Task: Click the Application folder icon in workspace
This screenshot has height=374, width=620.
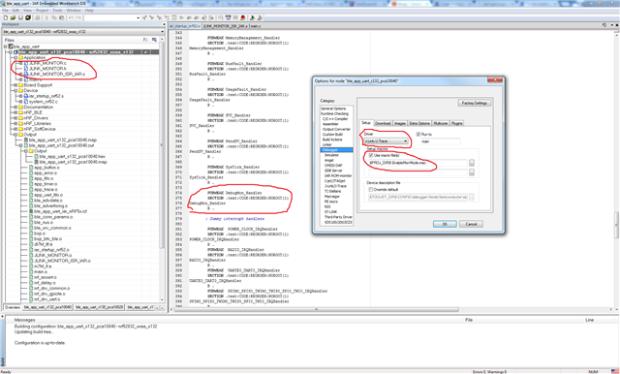Action: point(21,58)
